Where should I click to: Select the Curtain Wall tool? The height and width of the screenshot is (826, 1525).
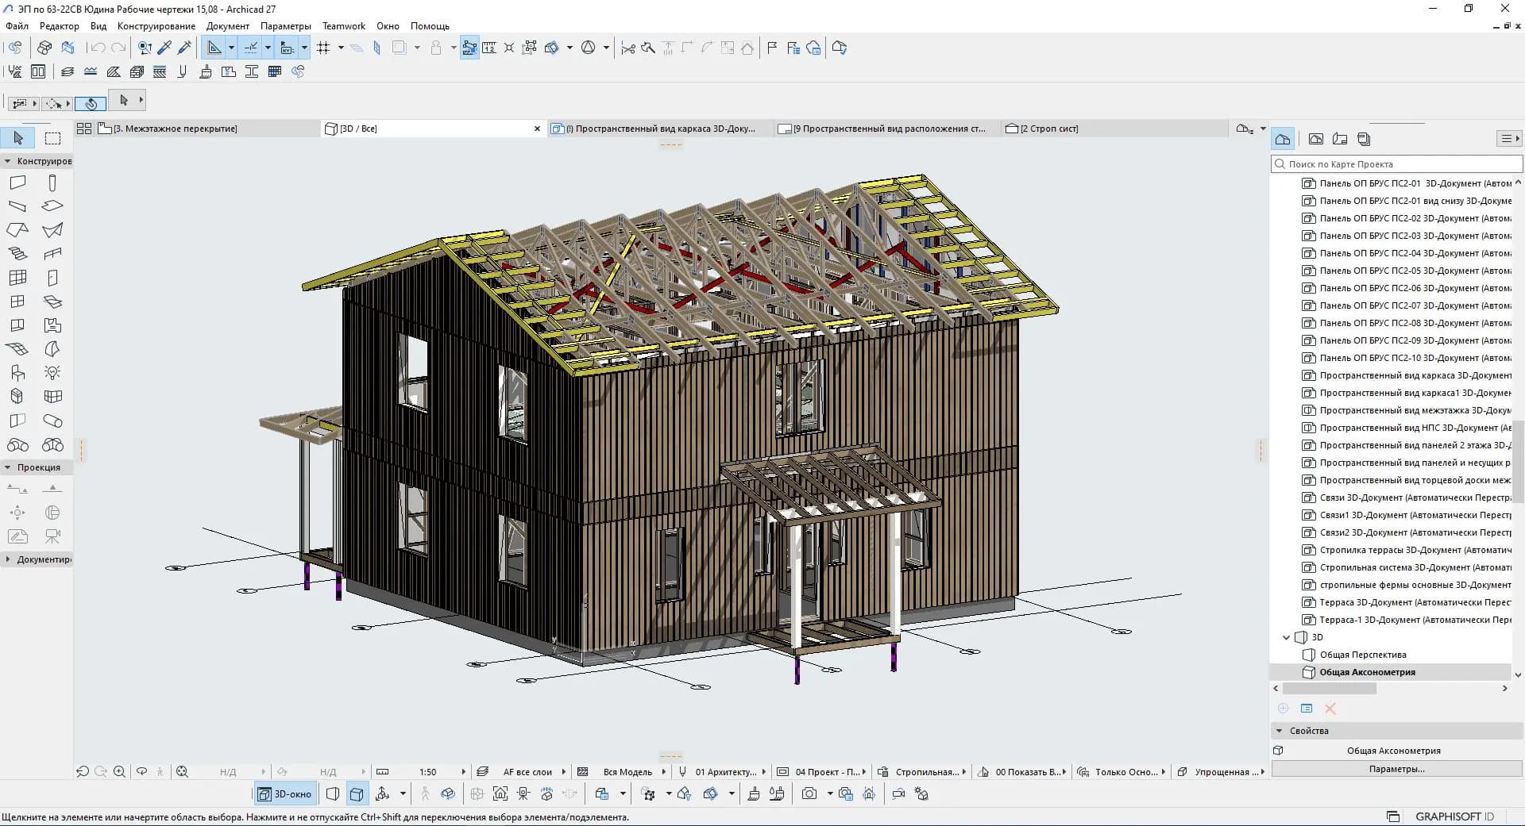[17, 278]
